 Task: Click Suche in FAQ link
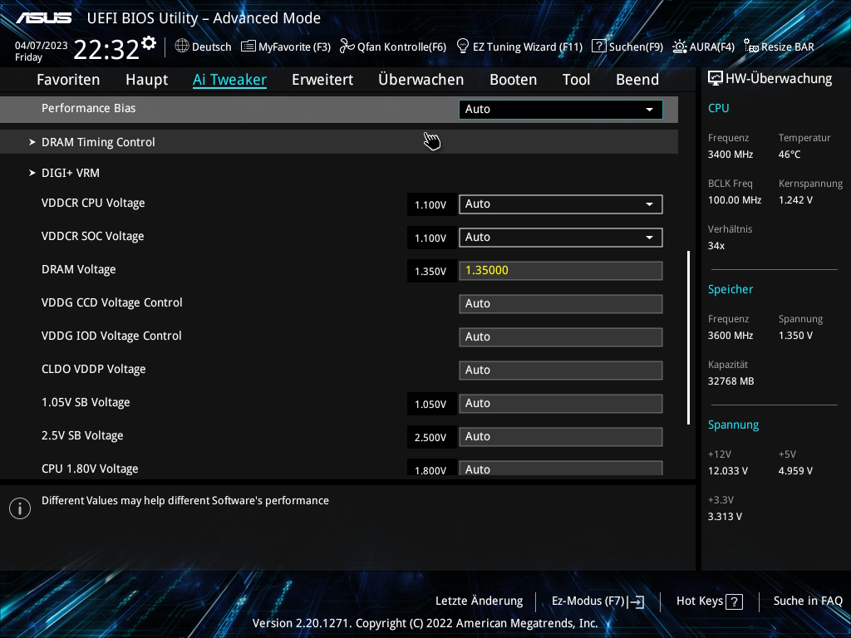click(808, 601)
